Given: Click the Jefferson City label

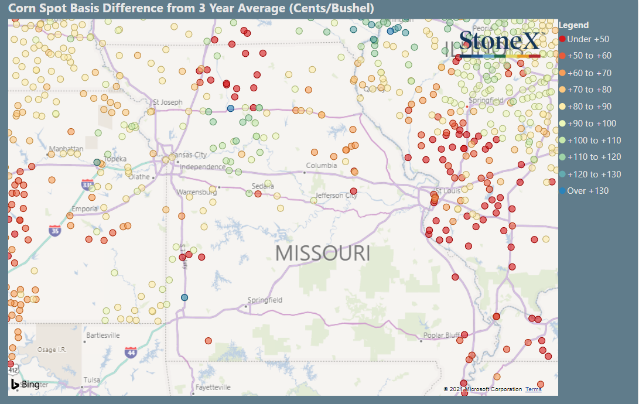Looking at the screenshot, I should (336, 196).
